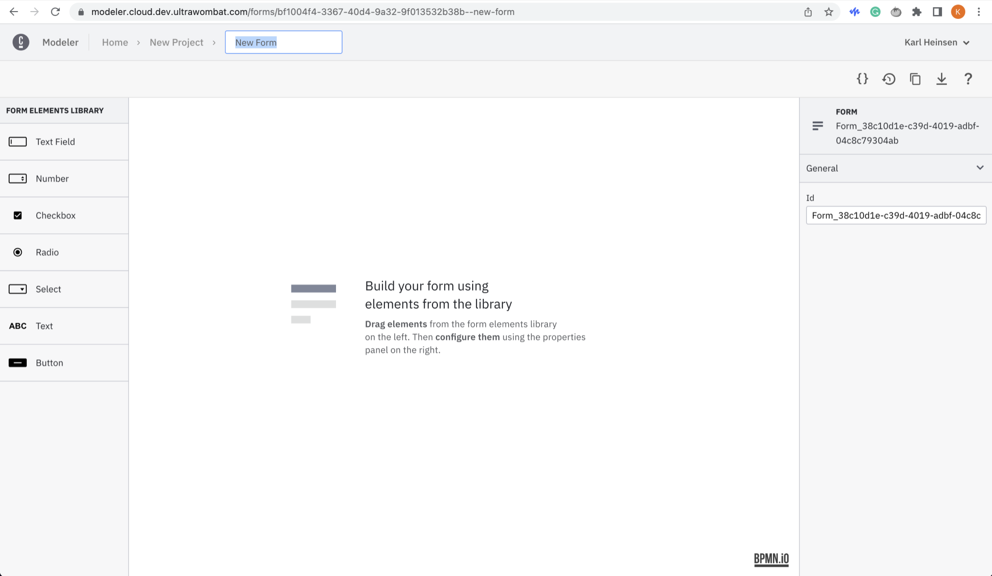Open the Karl Heinsen user menu
This screenshot has height=576, width=992.
coord(936,42)
